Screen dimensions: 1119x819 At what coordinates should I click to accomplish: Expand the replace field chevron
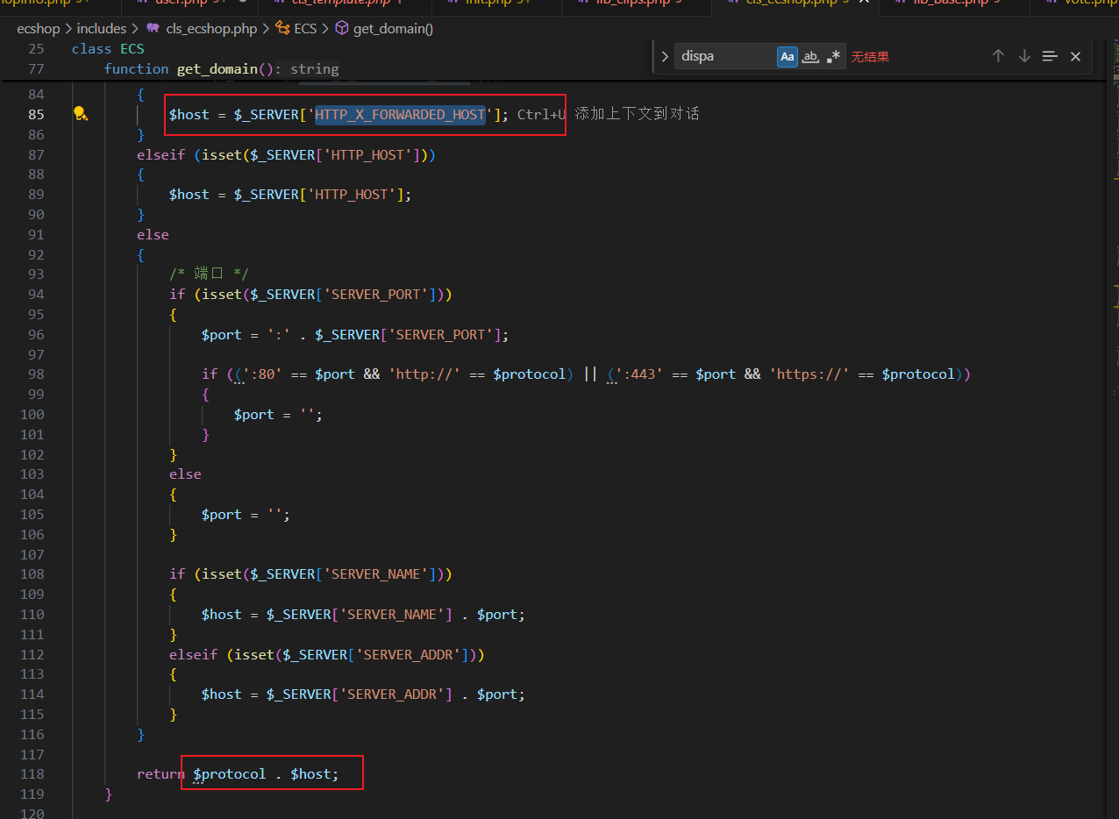pyautogui.click(x=665, y=56)
